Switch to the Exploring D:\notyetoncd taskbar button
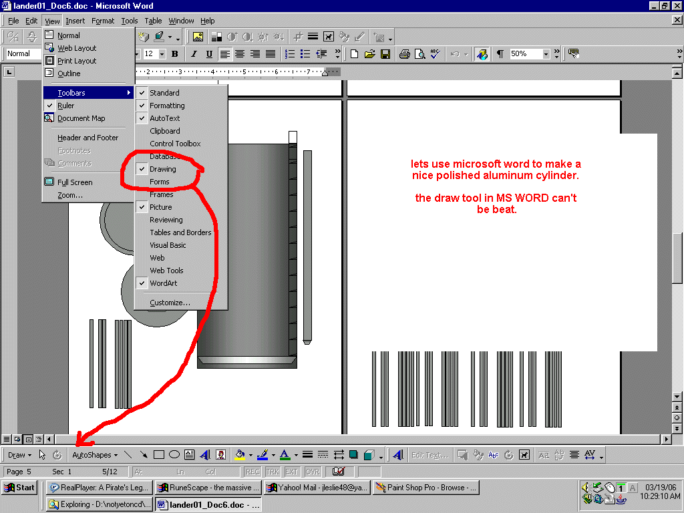 (x=99, y=505)
